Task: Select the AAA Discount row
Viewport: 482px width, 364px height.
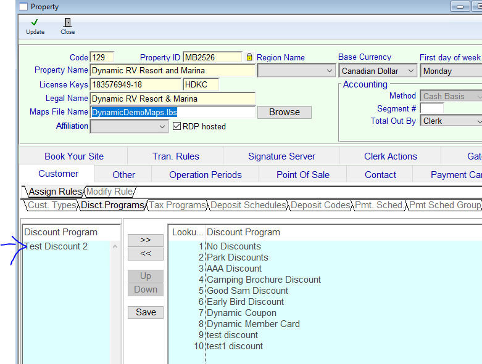Action: pyautogui.click(x=325, y=269)
